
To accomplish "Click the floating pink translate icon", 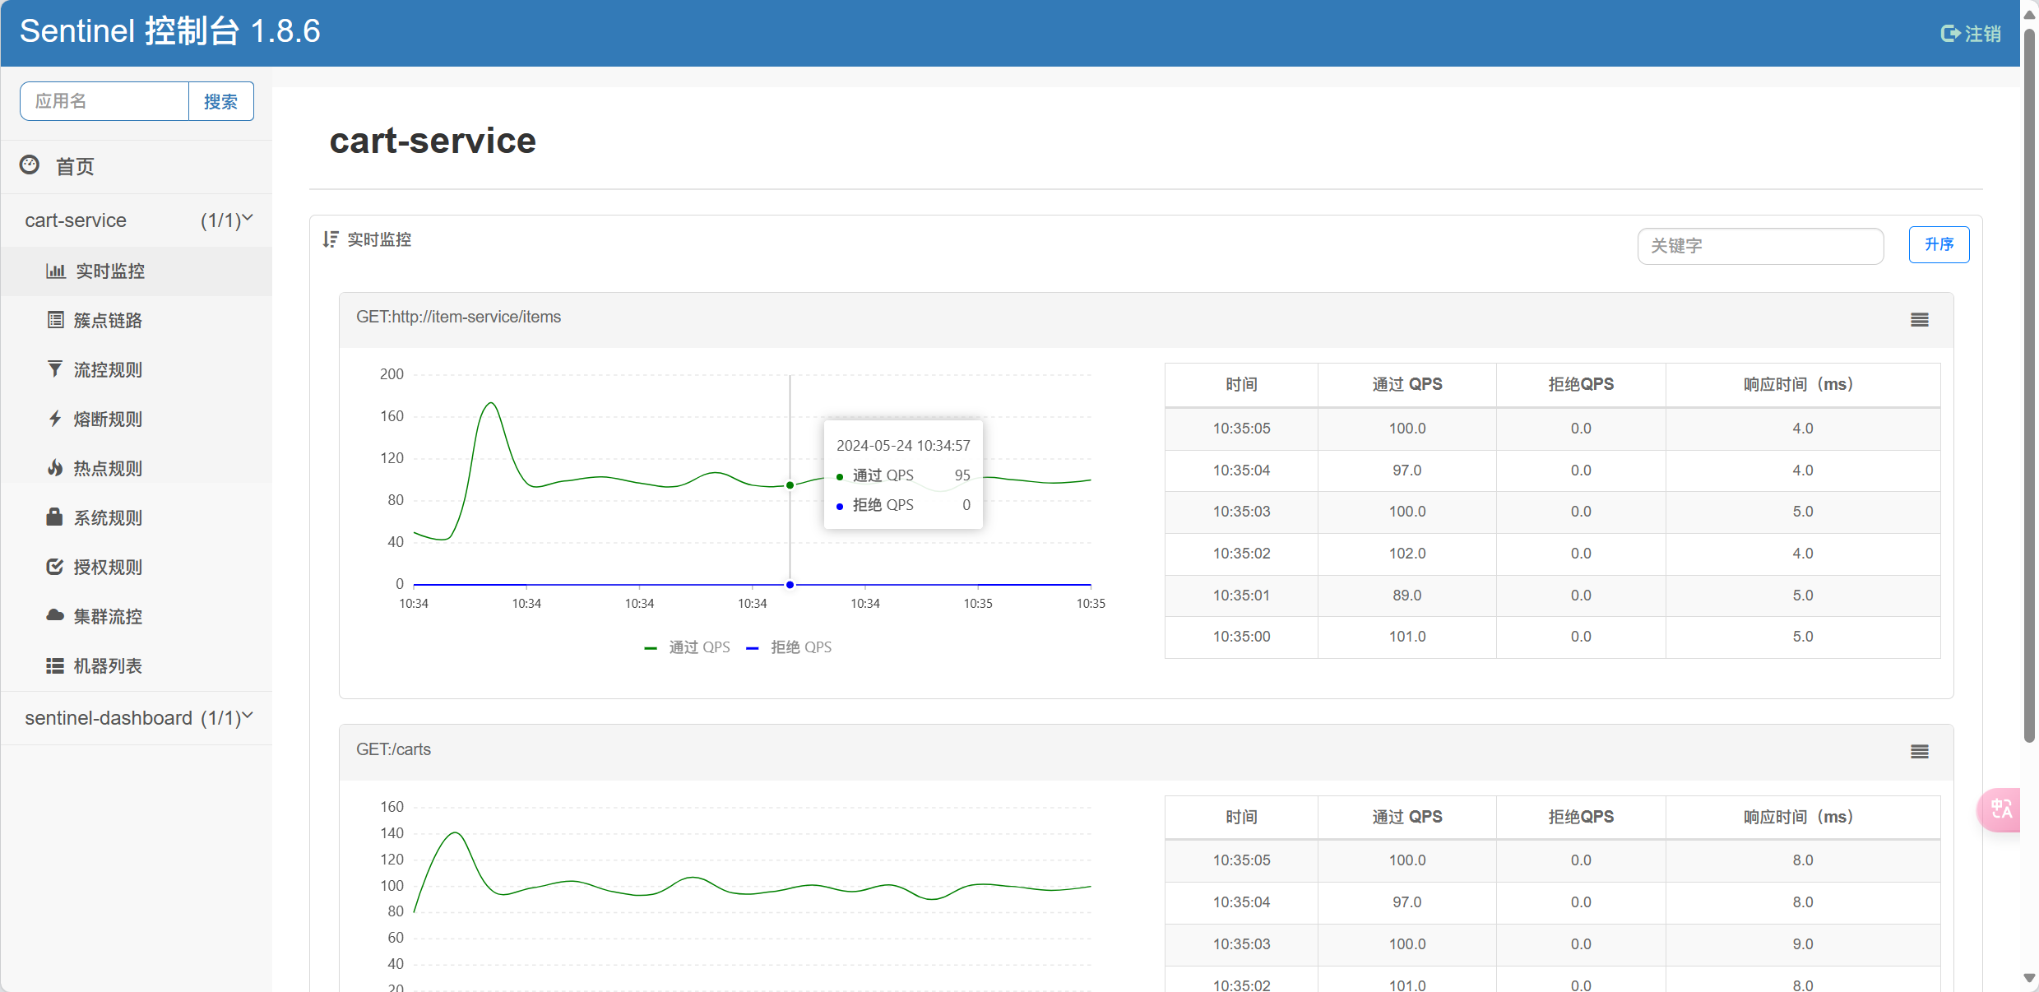I will coord(2001,809).
